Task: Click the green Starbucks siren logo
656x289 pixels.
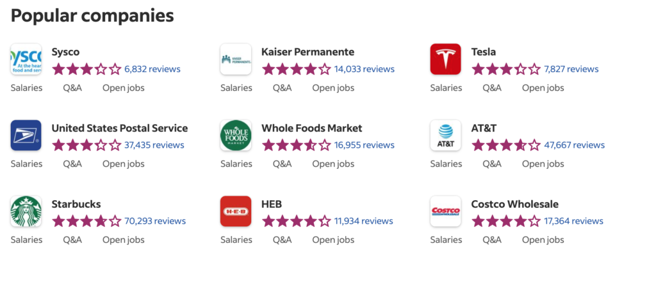Action: coord(26,212)
